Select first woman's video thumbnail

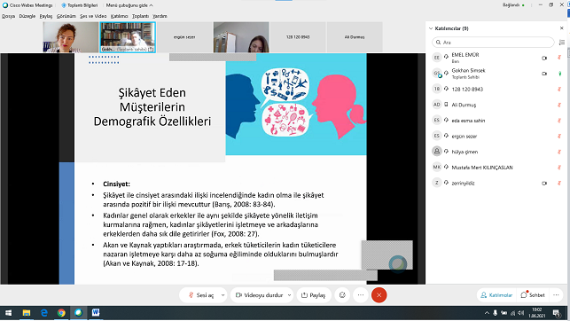tap(71, 37)
